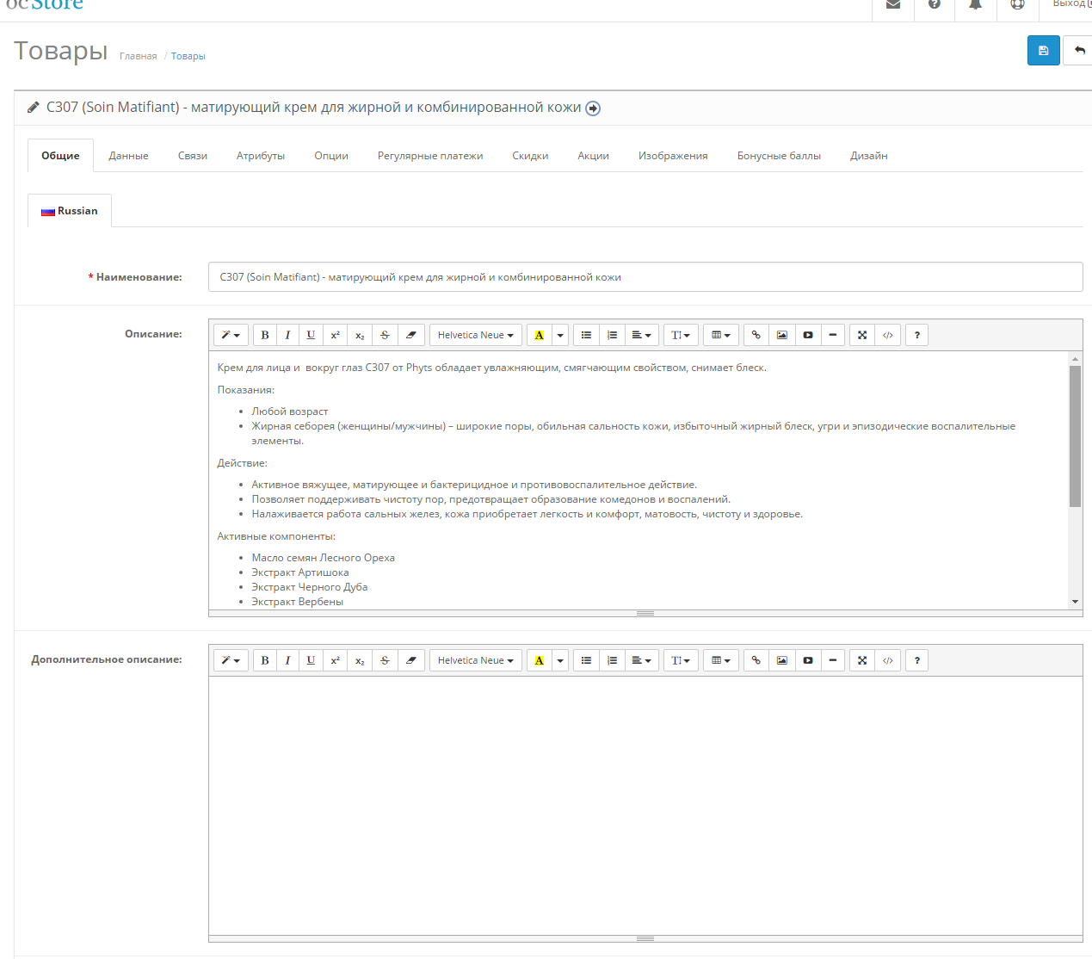1092x959 pixels.
Task: Apply strikethrough in Описание editor
Action: 385,335
